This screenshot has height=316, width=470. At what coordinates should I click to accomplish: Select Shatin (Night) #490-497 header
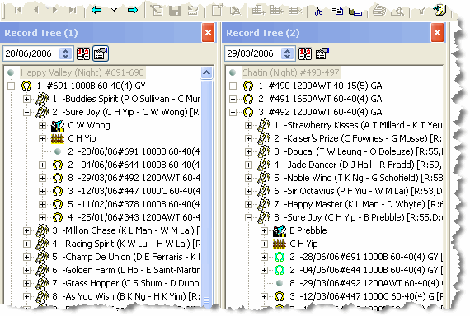291,72
